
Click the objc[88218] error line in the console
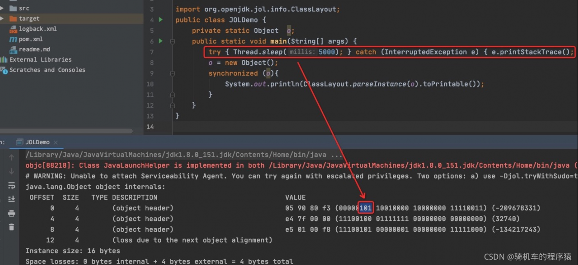(302, 165)
